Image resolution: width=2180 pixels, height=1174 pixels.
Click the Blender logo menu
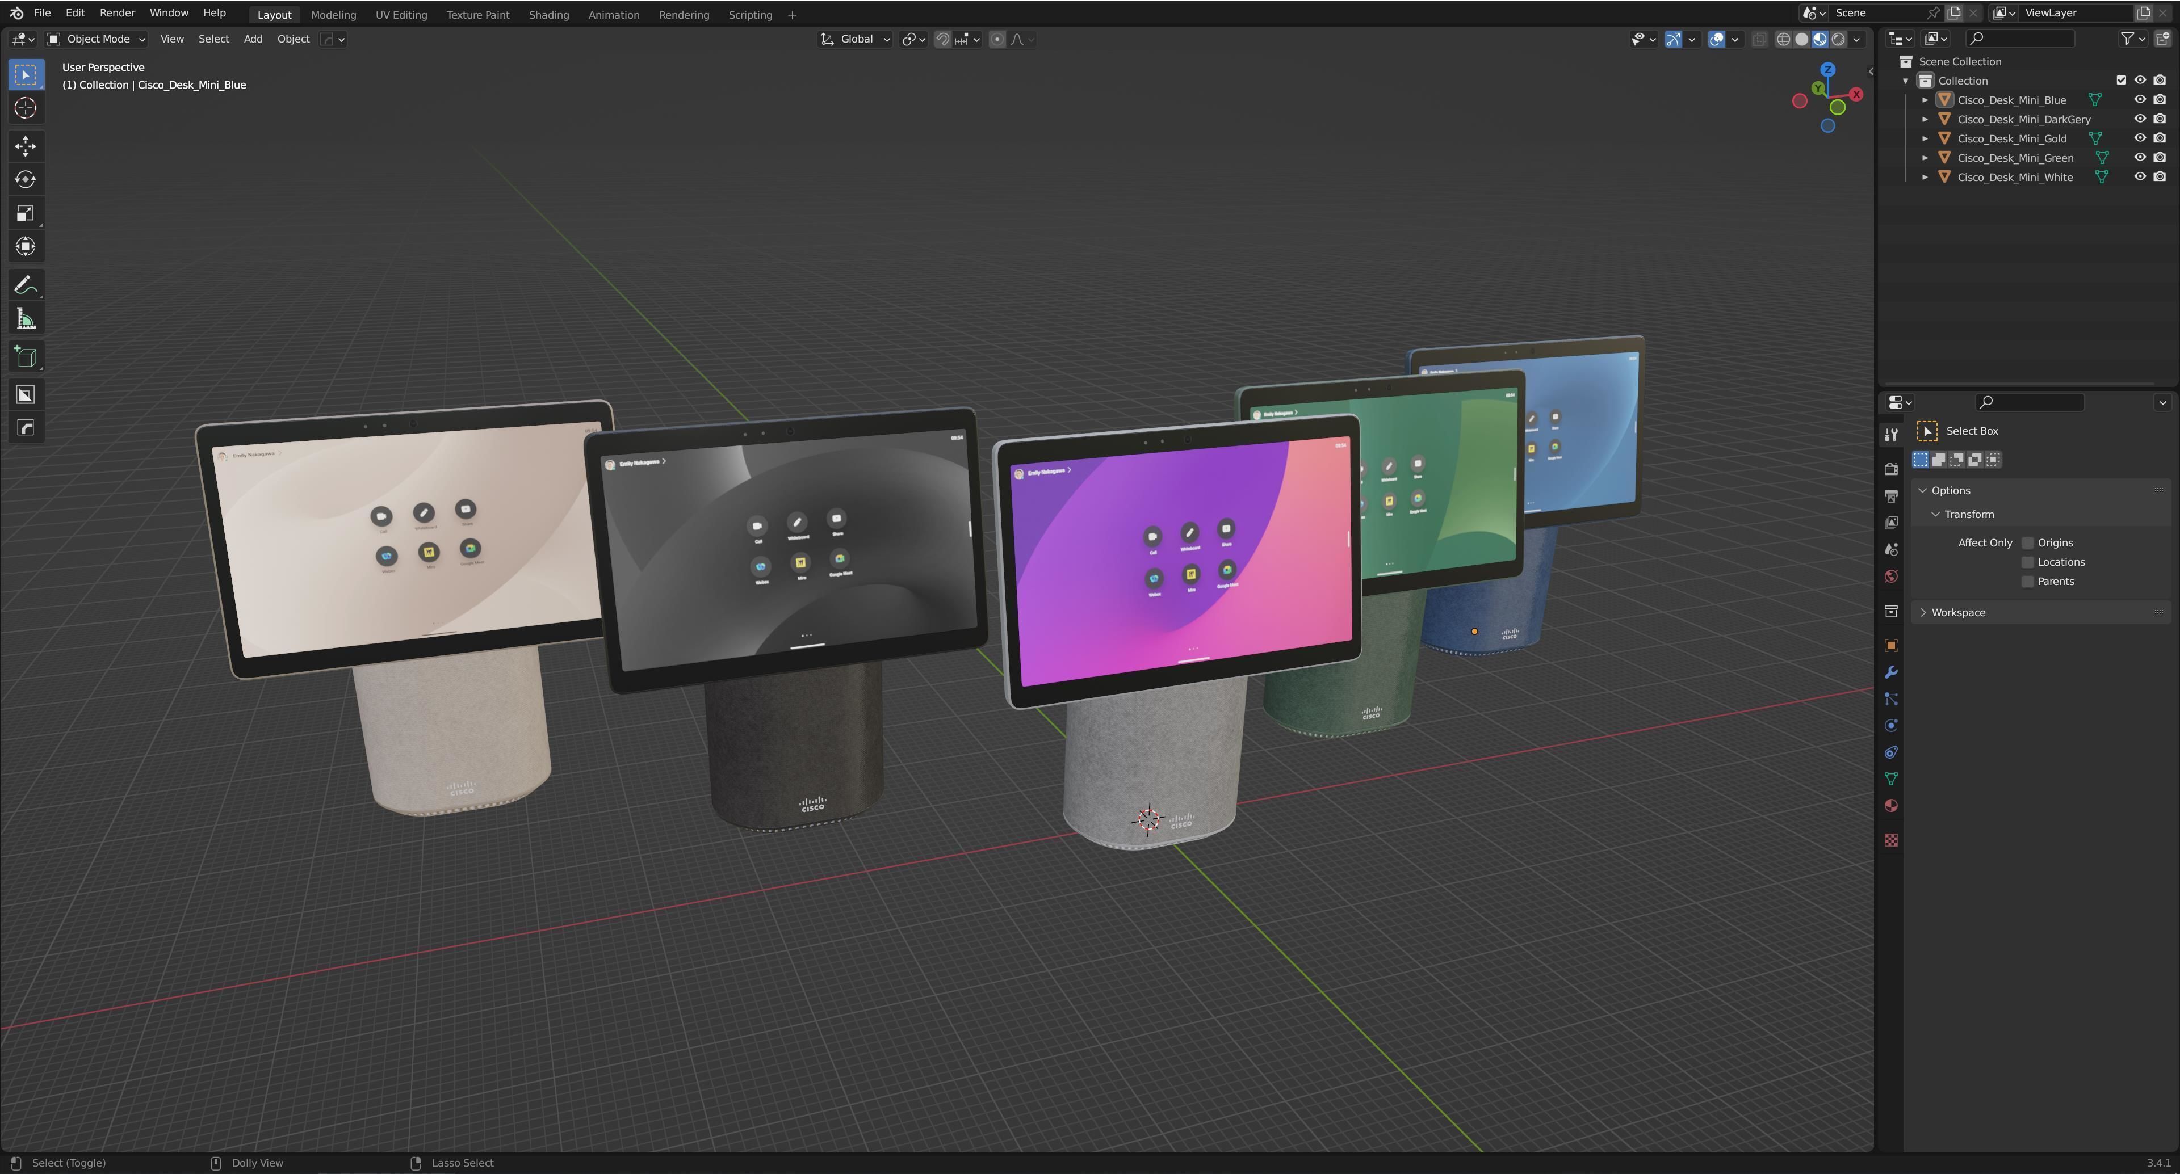tap(16, 14)
